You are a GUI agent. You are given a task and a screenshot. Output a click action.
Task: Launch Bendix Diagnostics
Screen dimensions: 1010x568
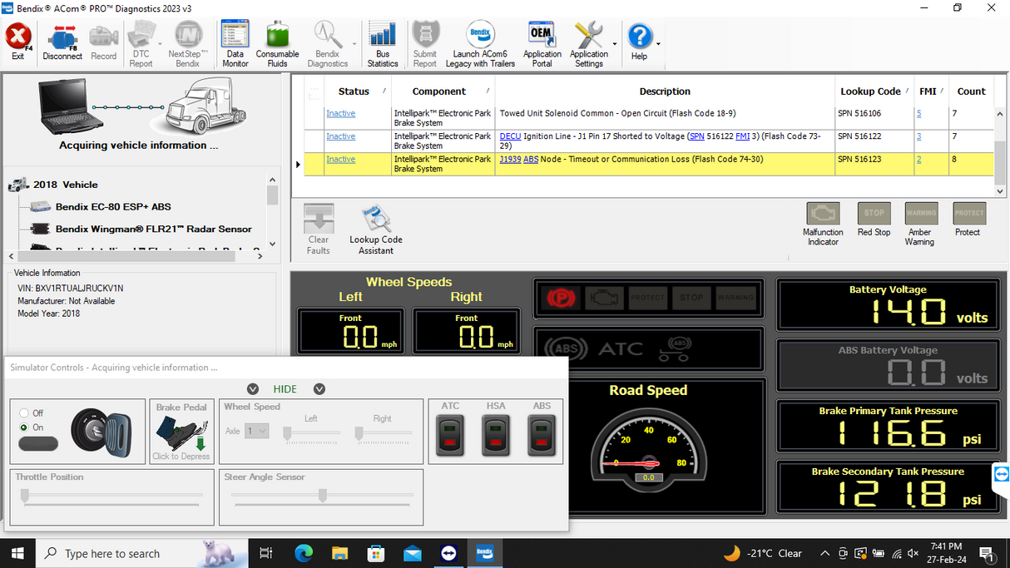[x=328, y=42]
